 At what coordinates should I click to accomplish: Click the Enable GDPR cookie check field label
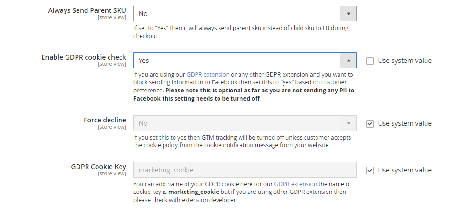click(84, 57)
